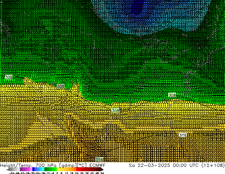Click the 308 contour label on the right side
This screenshot has width=225, height=174.
coord(172,95)
